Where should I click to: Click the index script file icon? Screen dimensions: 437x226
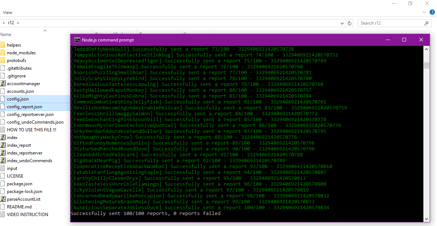(x=3, y=138)
